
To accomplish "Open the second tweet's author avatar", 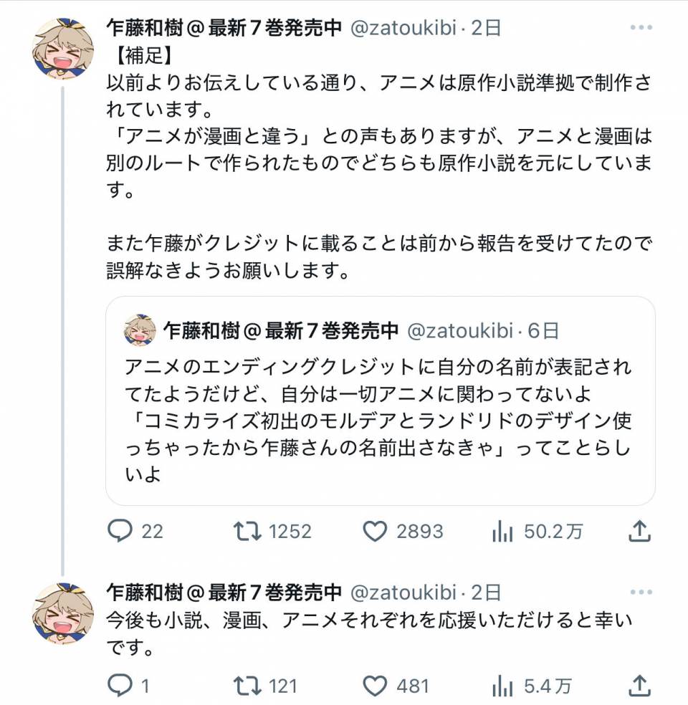I will click(x=63, y=613).
